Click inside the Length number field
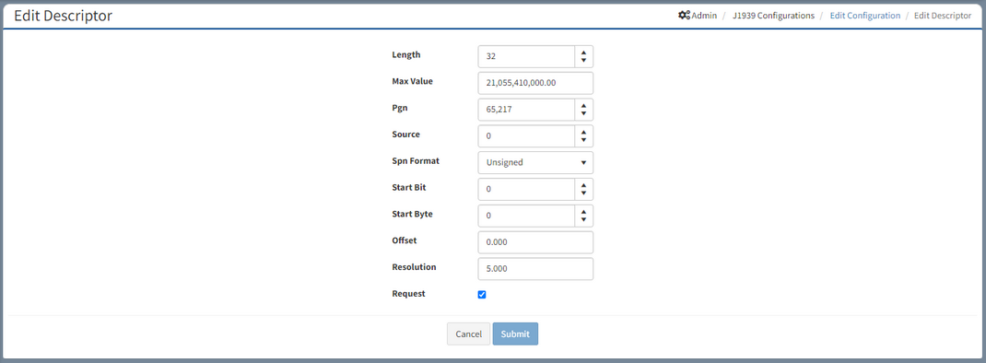The image size is (986, 363). coord(526,56)
